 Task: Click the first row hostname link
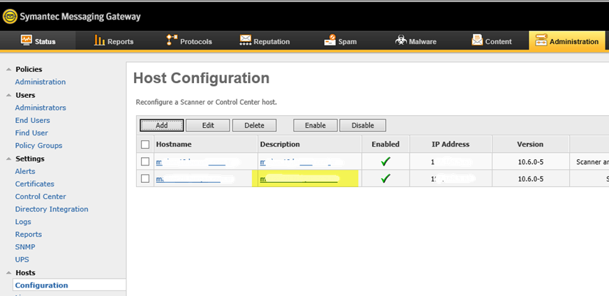point(190,162)
